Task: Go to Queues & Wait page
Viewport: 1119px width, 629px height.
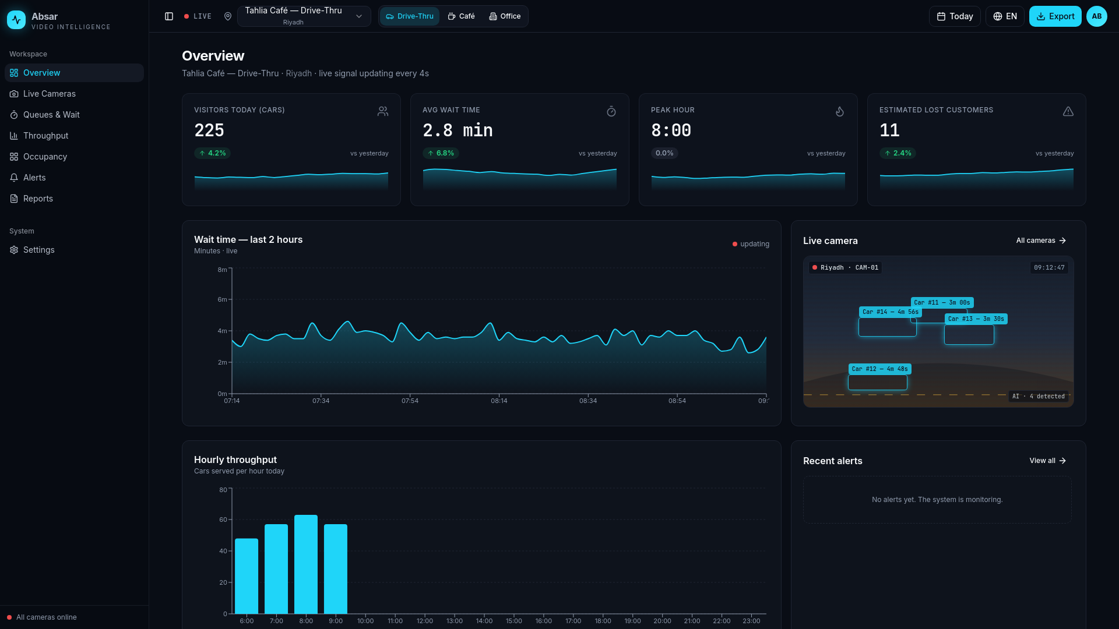Action: (x=74, y=115)
